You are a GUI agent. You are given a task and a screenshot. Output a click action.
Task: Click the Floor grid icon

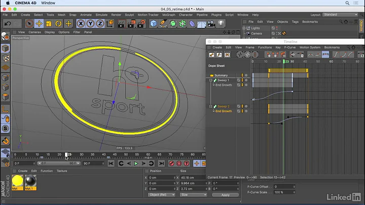point(202,23)
